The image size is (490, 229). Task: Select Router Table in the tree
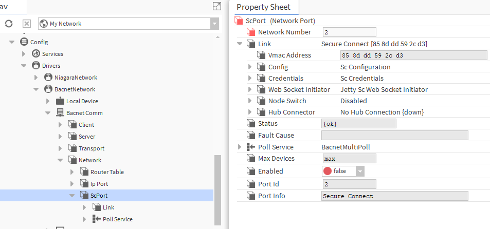pos(107,172)
